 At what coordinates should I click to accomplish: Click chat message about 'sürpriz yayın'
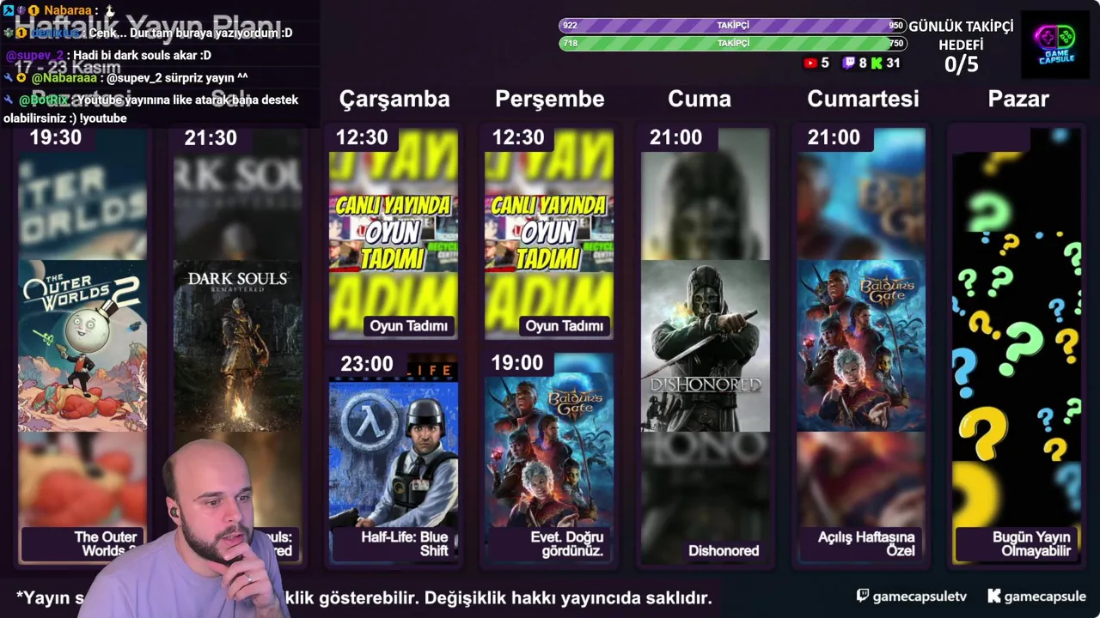[176, 77]
